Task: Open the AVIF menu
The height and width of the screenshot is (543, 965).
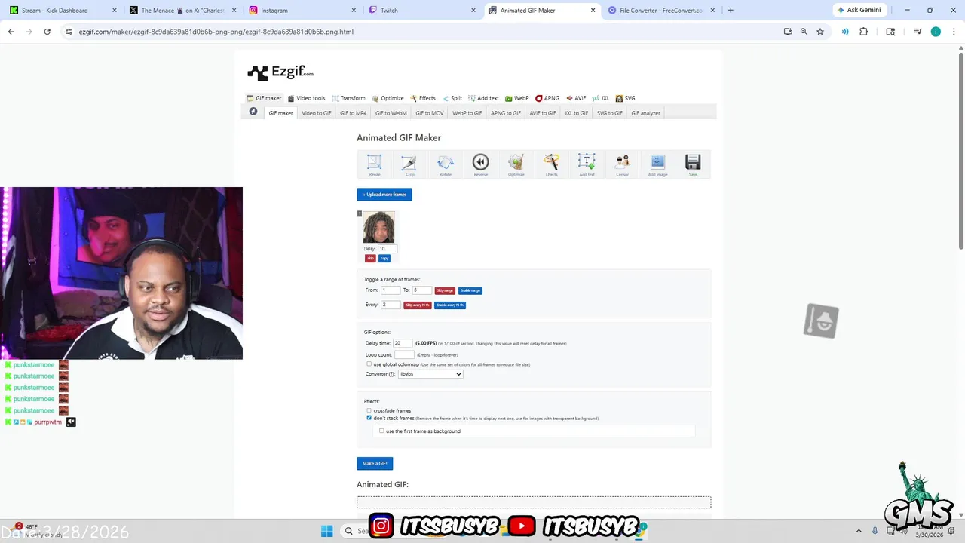Action: pyautogui.click(x=576, y=98)
